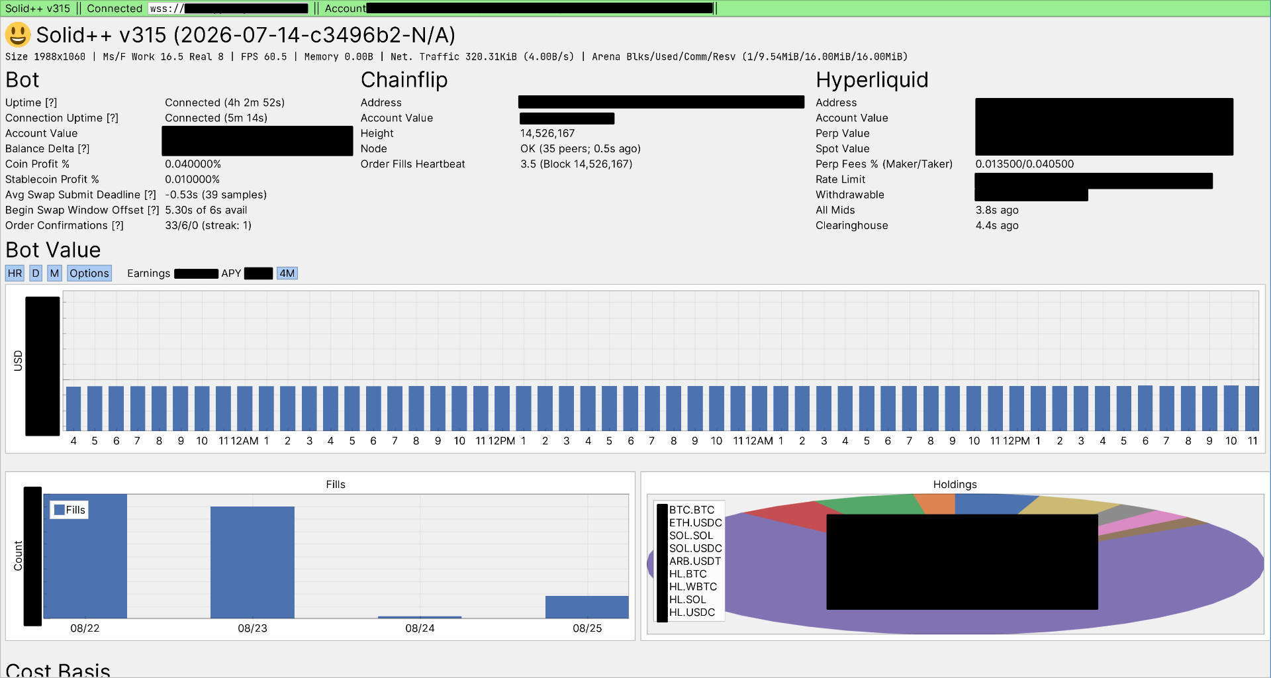Click the wss:// connection address field

tap(228, 9)
